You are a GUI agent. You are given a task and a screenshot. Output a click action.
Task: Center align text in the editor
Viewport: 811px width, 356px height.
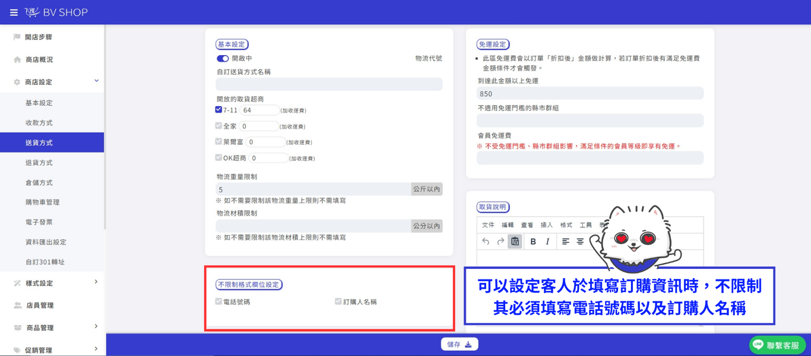580,241
